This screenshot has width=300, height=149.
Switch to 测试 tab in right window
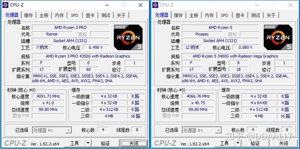(x=256, y=16)
